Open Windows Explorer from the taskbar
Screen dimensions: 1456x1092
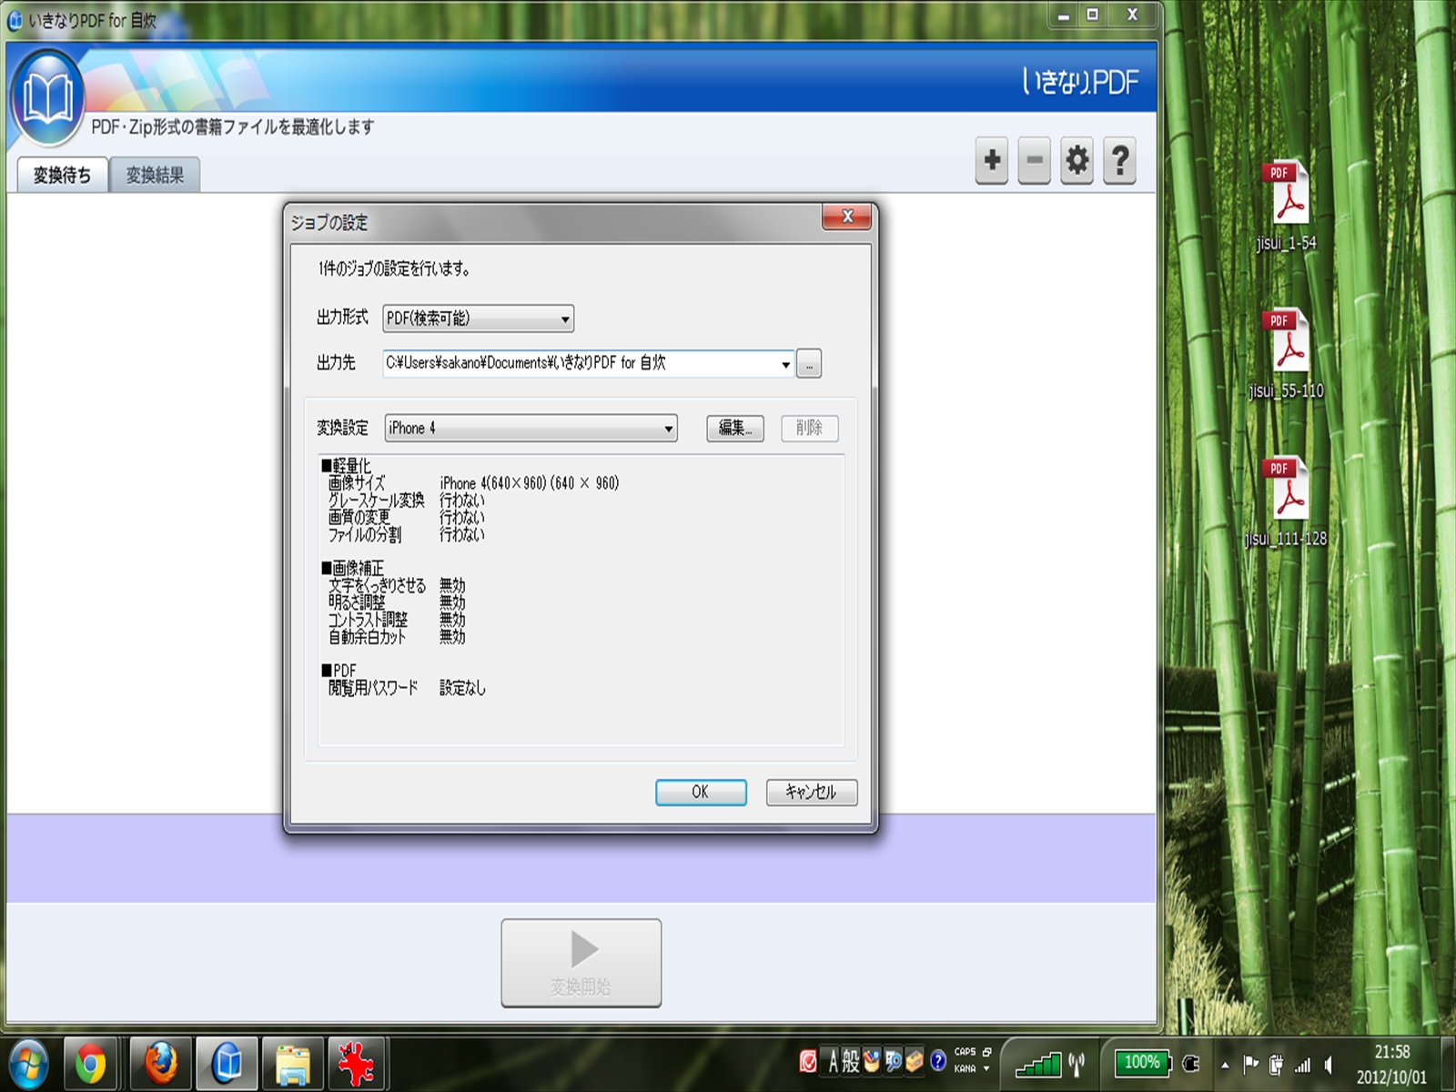point(293,1063)
